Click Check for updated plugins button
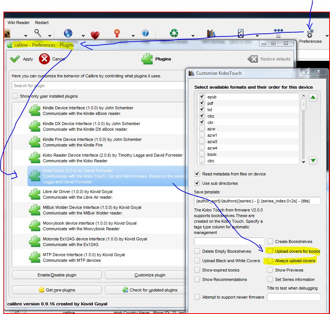Screen dimensions: 330x314 145,290
